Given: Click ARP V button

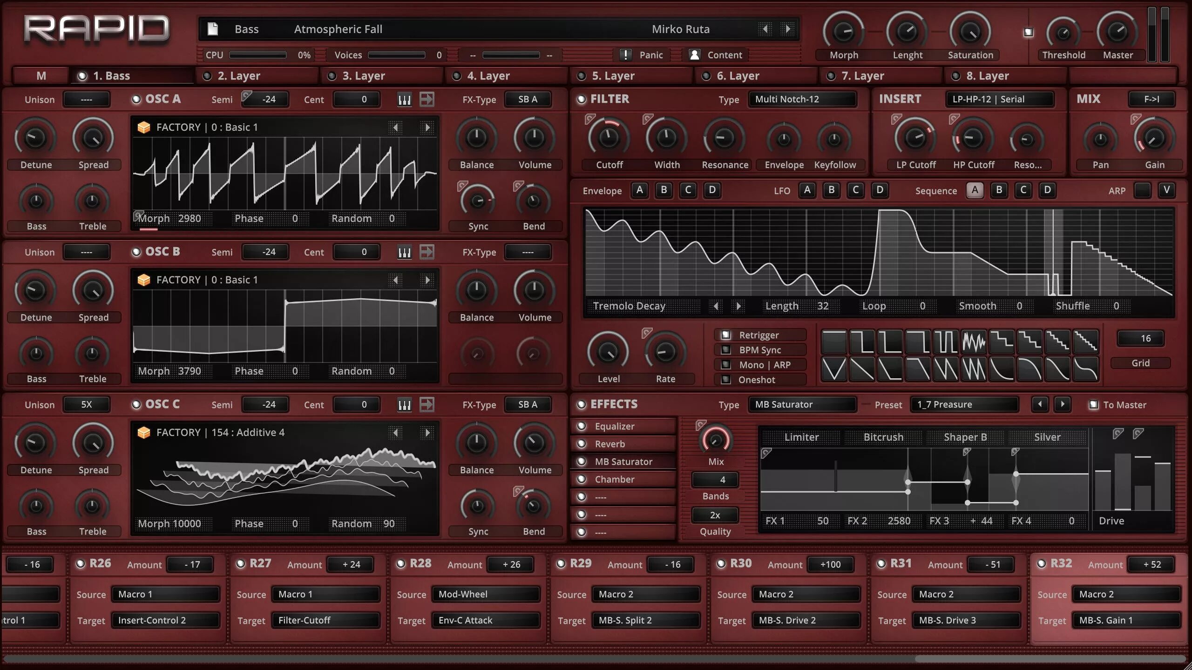Looking at the screenshot, I should point(1166,190).
